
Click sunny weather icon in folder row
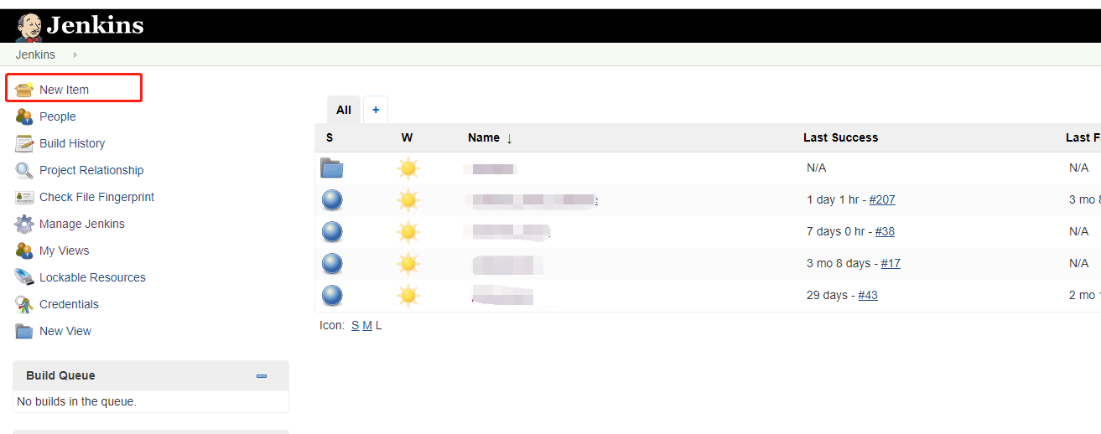(x=408, y=168)
